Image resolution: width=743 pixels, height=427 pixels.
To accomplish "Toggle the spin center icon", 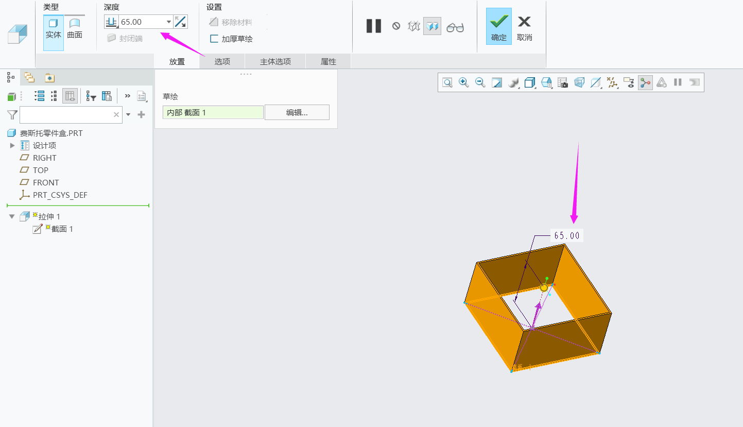I will coord(645,82).
